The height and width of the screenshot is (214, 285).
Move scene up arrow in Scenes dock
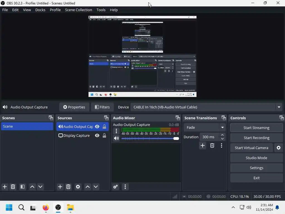tap(32, 187)
